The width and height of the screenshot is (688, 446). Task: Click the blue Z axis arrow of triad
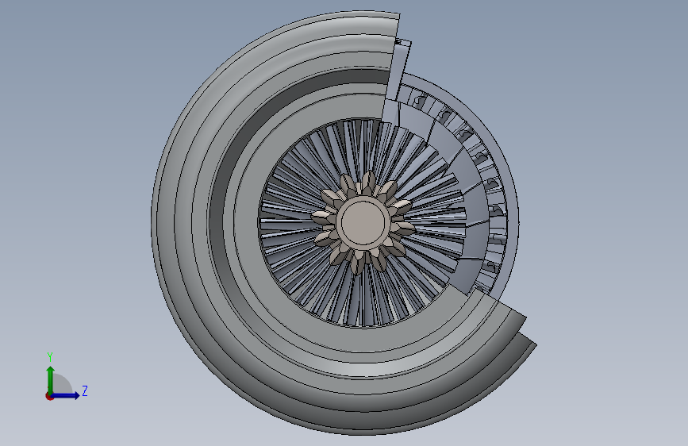[66, 395]
